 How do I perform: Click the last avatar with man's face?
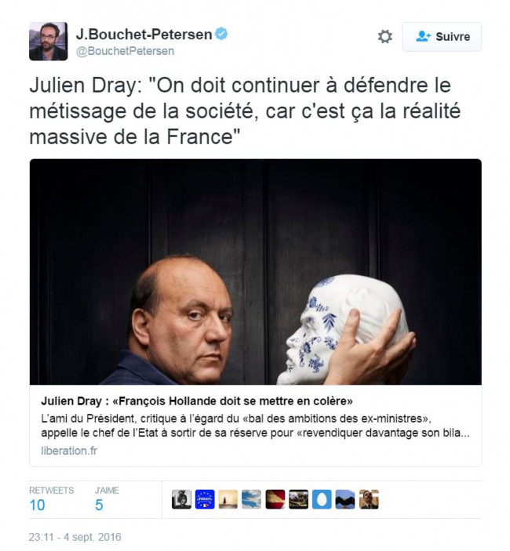[x=369, y=499]
